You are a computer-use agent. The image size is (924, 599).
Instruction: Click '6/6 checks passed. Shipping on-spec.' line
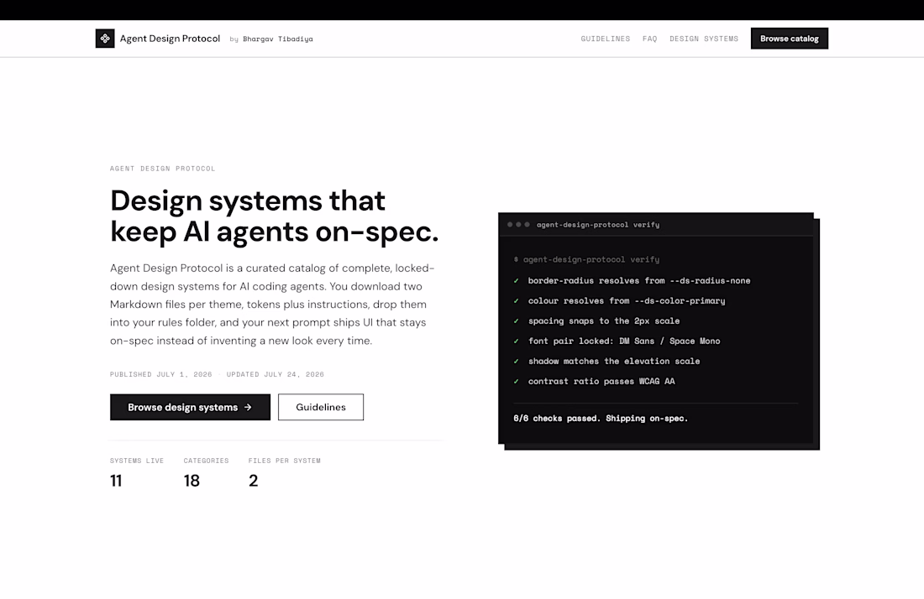coord(601,419)
